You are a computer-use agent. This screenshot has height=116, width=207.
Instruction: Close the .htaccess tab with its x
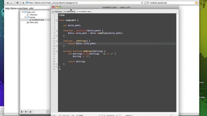pyautogui.click(x=53, y=12)
